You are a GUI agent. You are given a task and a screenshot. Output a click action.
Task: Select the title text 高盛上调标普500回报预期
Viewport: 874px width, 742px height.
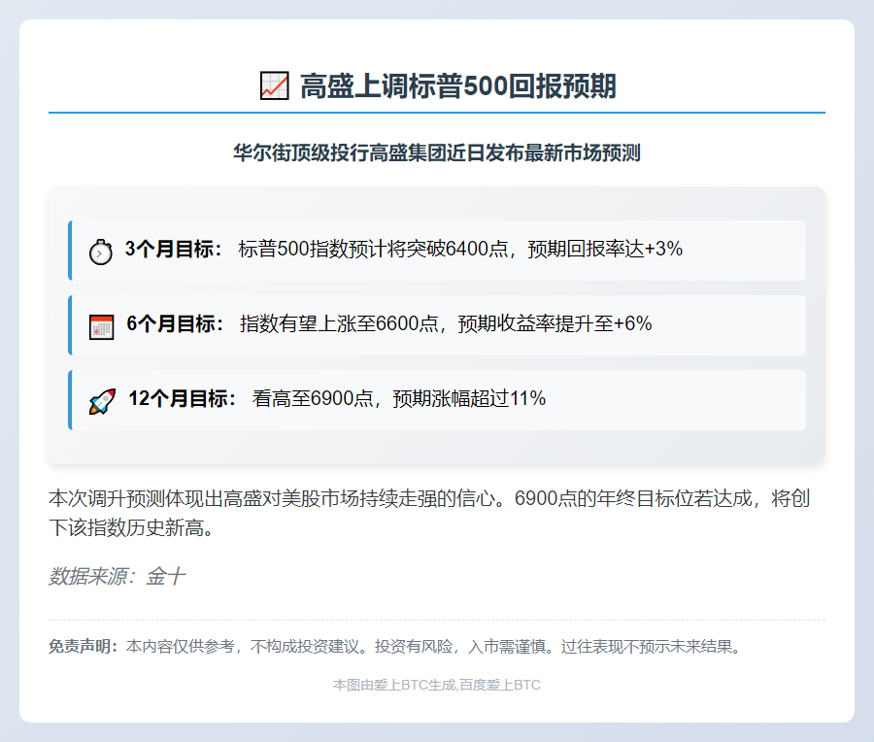click(458, 86)
